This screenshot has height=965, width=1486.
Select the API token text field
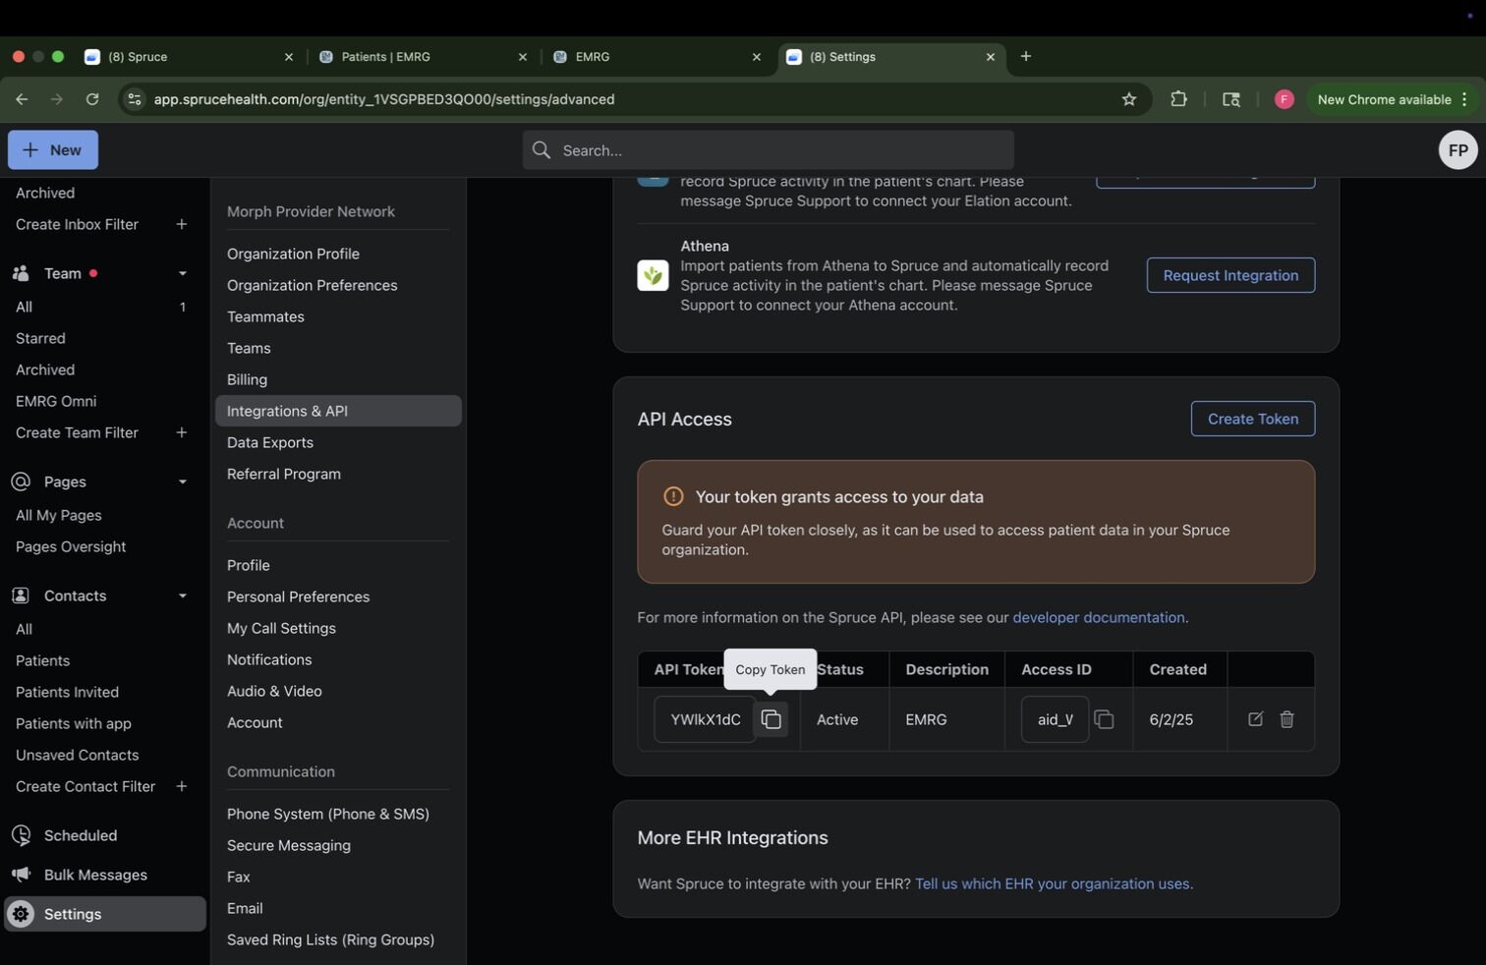point(705,719)
